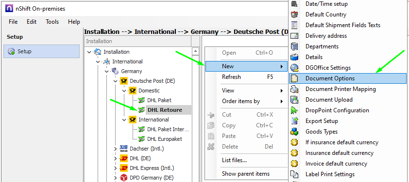Click the DHL (DE) carrier logo icon
409x182 pixels.
(124, 158)
